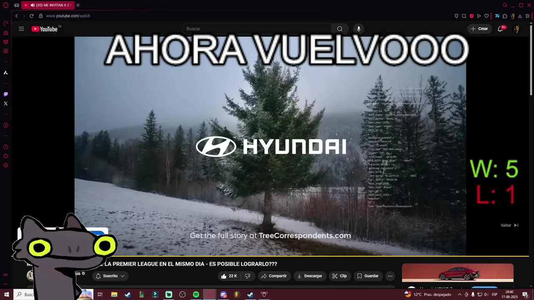This screenshot has height=300, width=534.
Task: Skip the ad with Saltar
Action: 509,225
